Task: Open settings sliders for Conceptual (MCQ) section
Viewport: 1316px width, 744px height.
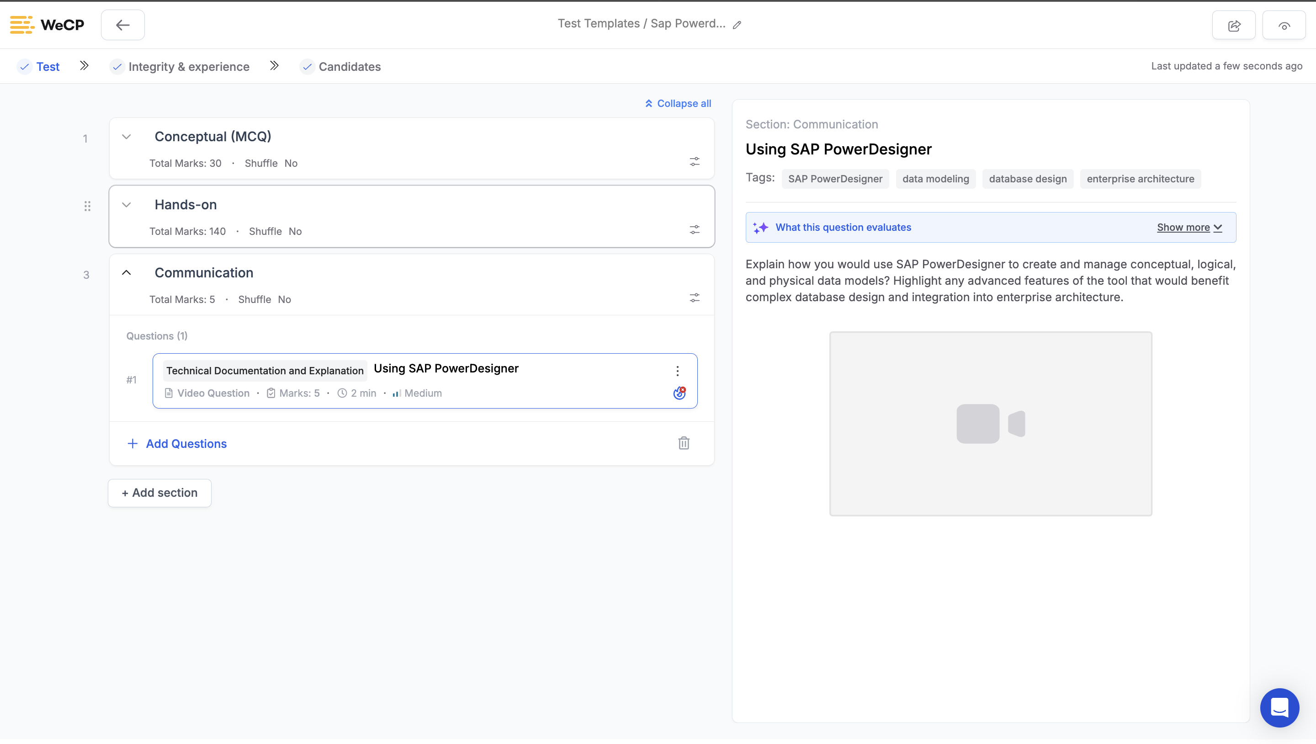Action: (694, 162)
